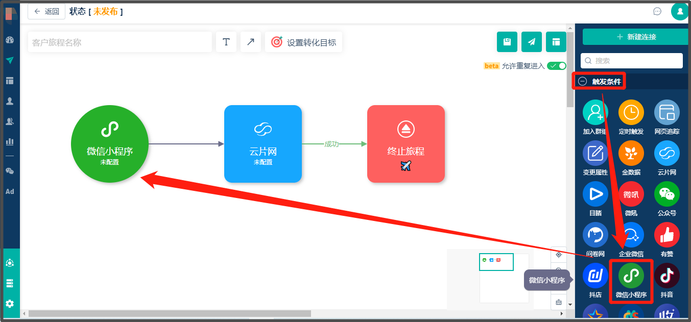This screenshot has width=691, height=322.
Task: Choose the 微信小程序 icon in the trigger panel
Action: tap(631, 276)
